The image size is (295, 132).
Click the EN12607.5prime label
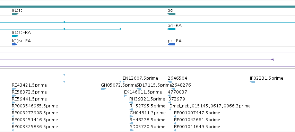(x=140, y=78)
